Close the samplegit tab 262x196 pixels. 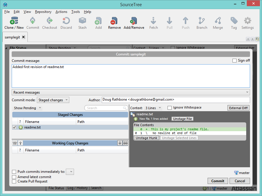click(24, 37)
